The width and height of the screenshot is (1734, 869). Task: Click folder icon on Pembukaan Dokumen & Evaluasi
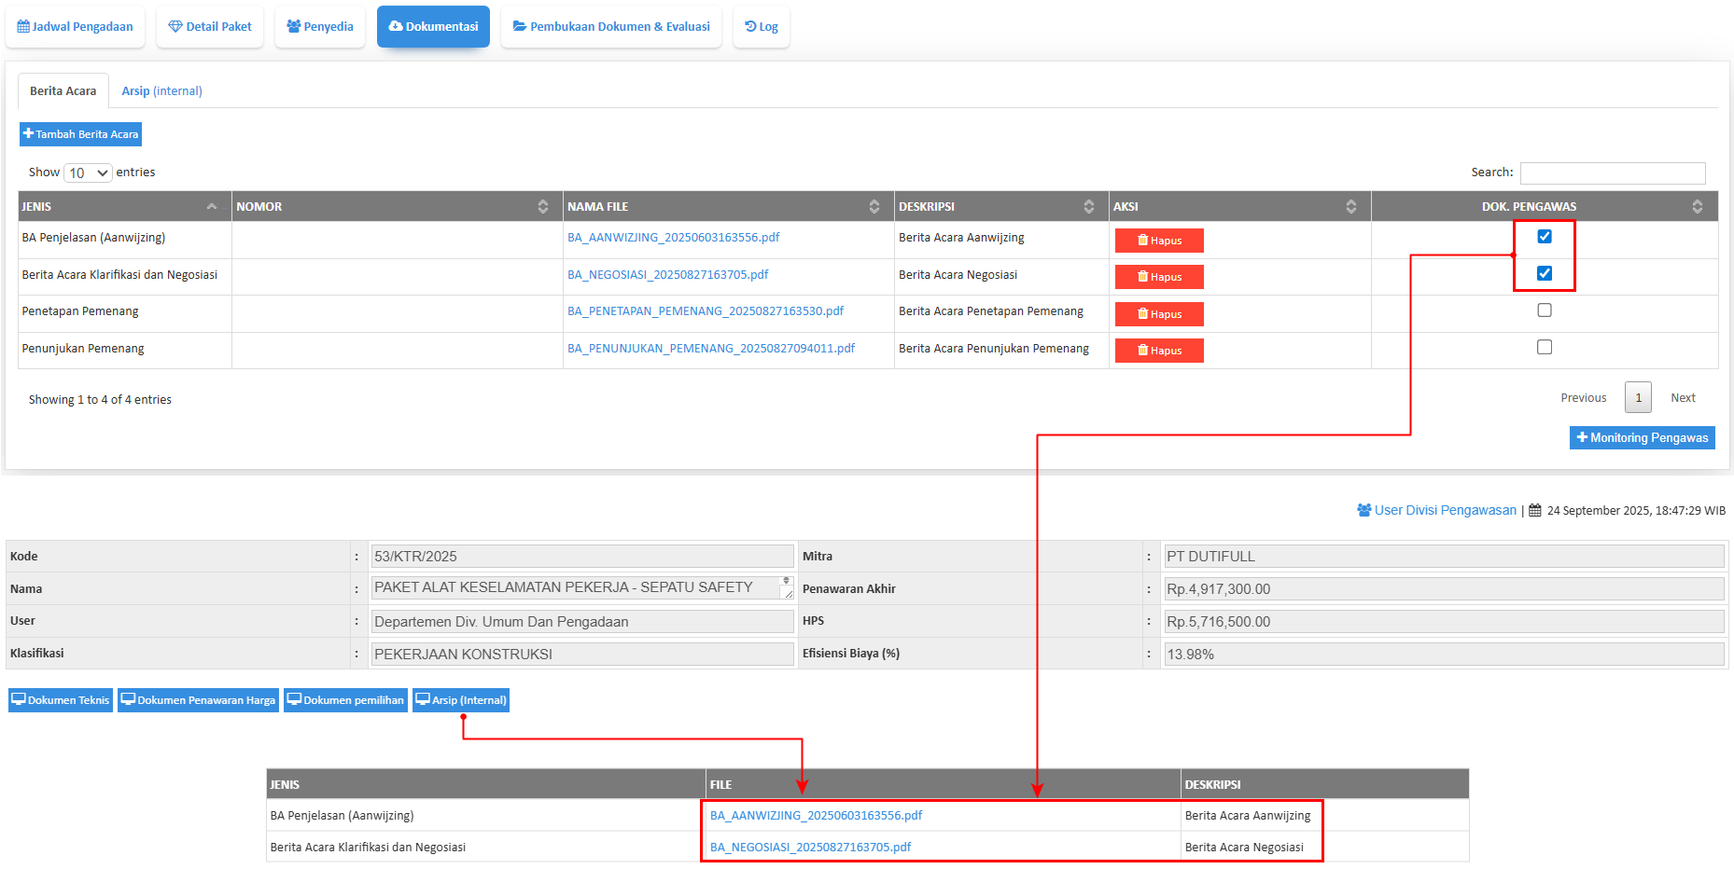pos(520,27)
